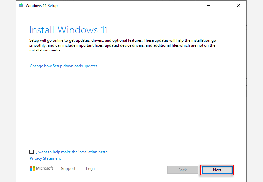
Task: Open the Privacy Statement link
Action: click(45, 158)
